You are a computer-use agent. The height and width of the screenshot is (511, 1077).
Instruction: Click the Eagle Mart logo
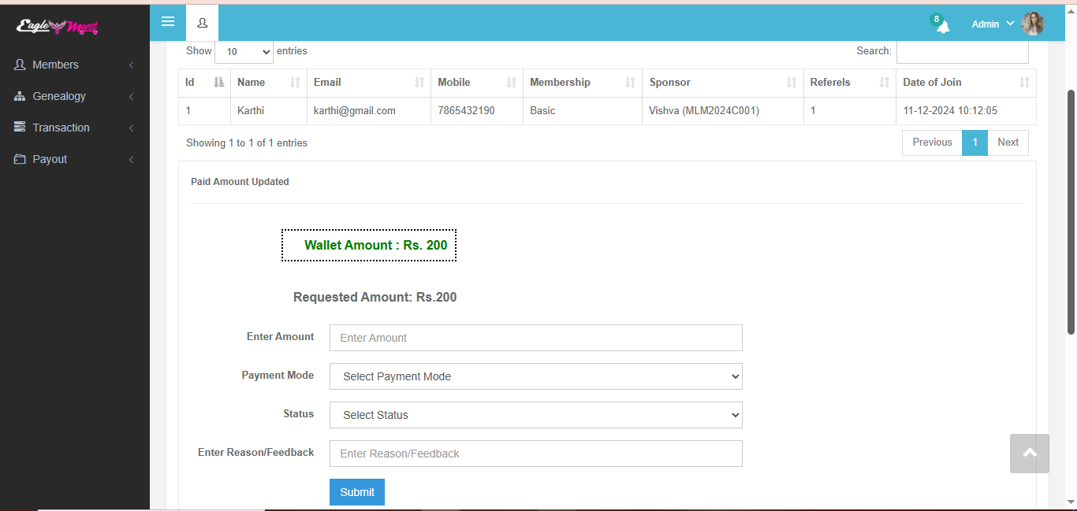[x=58, y=27]
